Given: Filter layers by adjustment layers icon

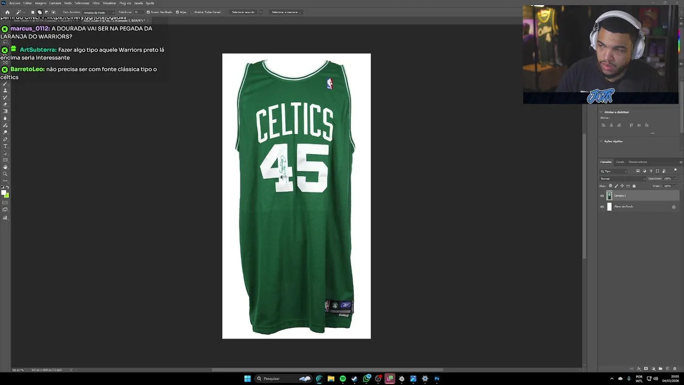Looking at the screenshot, I should [644, 171].
